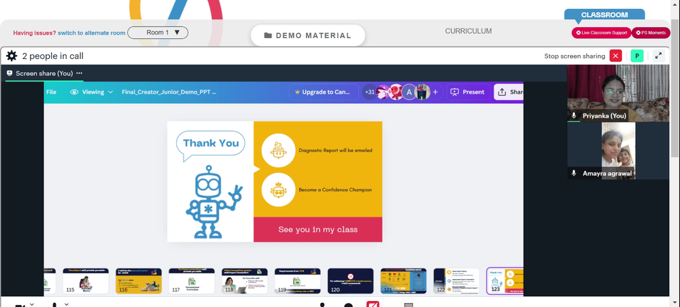The image size is (680, 307).
Task: Click the red stop screen sharing X
Action: click(615, 56)
